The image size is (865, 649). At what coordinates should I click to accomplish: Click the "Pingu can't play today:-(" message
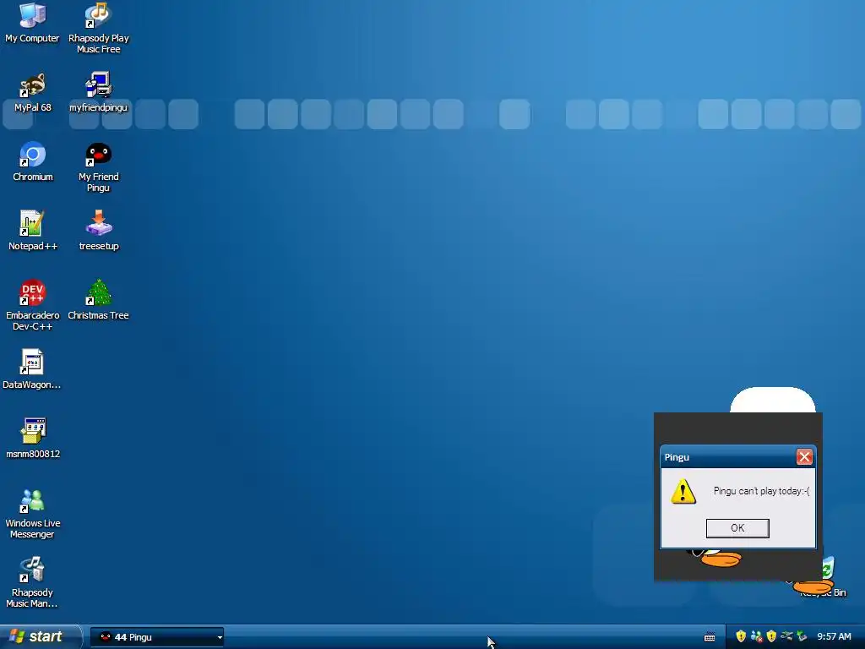click(x=761, y=491)
